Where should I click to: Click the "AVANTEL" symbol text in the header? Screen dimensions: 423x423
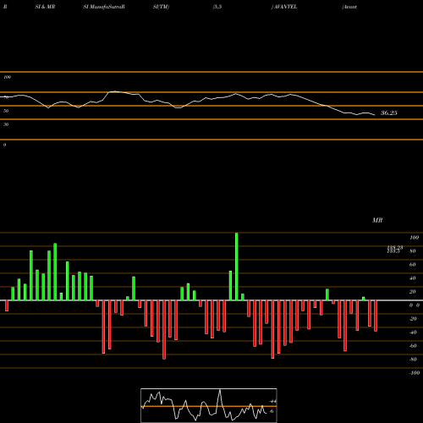tap(285, 7)
